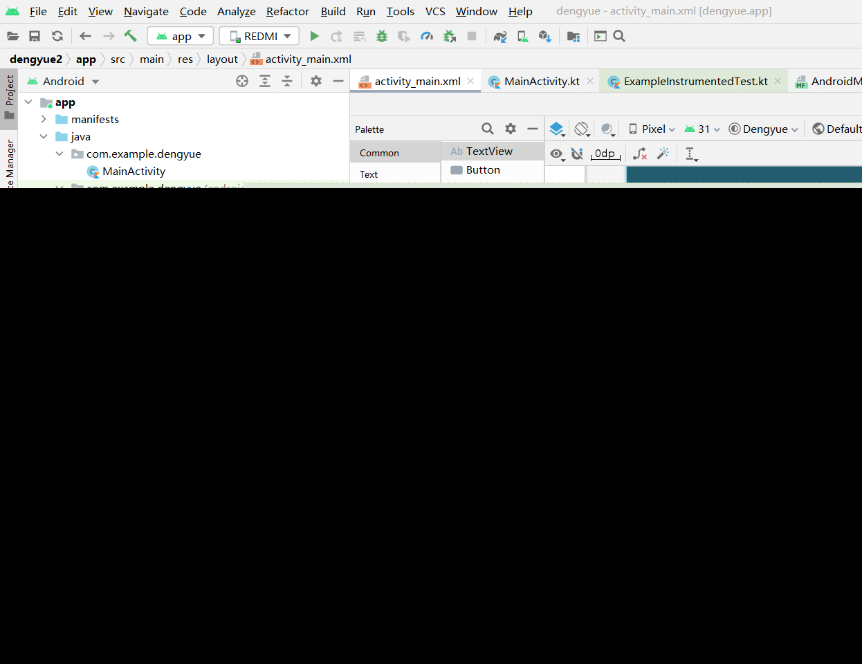Open design surface layers icon menu

(x=557, y=129)
